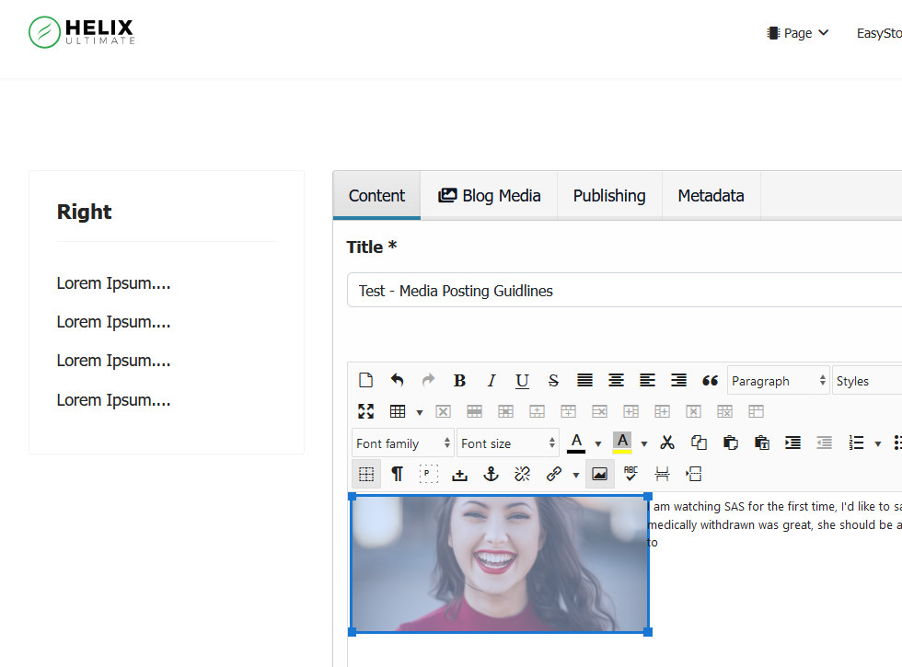Insert a blockquote
The image size is (902, 667).
pos(710,381)
